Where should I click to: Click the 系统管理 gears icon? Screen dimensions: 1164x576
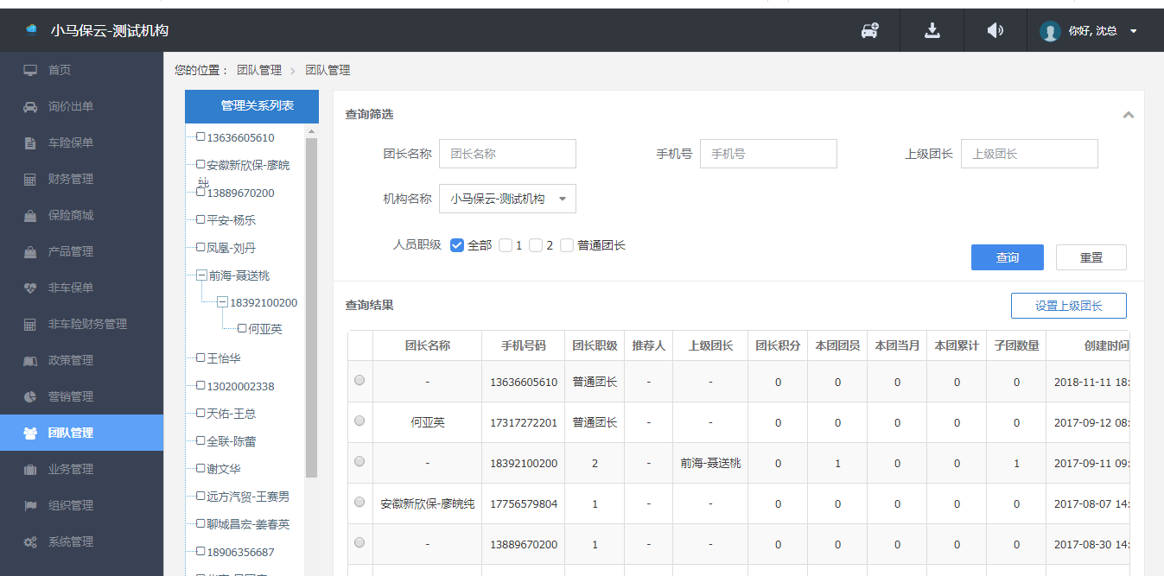pyautogui.click(x=30, y=542)
